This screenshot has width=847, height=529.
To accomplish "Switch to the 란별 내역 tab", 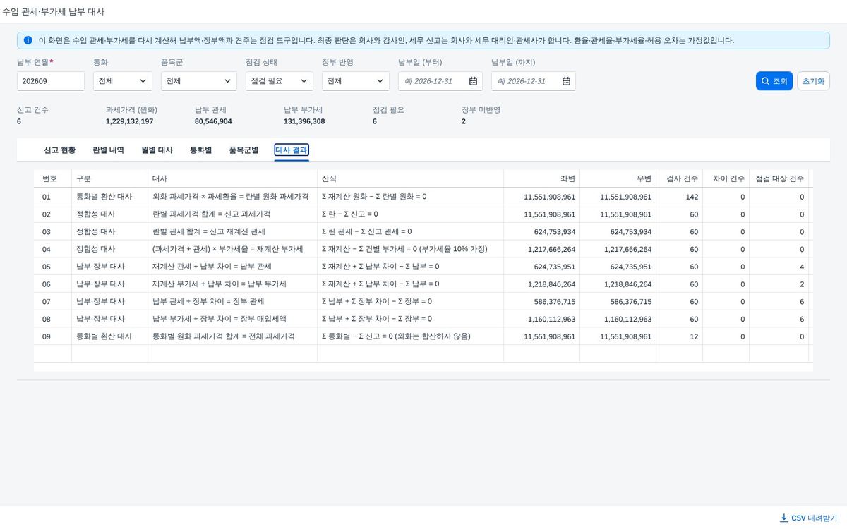I will click(108, 150).
